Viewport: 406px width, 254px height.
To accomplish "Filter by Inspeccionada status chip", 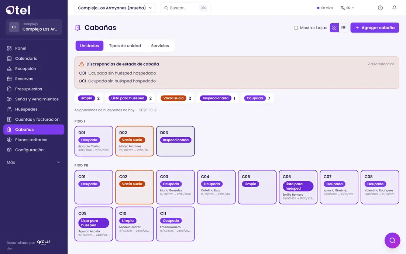I will click(217, 98).
